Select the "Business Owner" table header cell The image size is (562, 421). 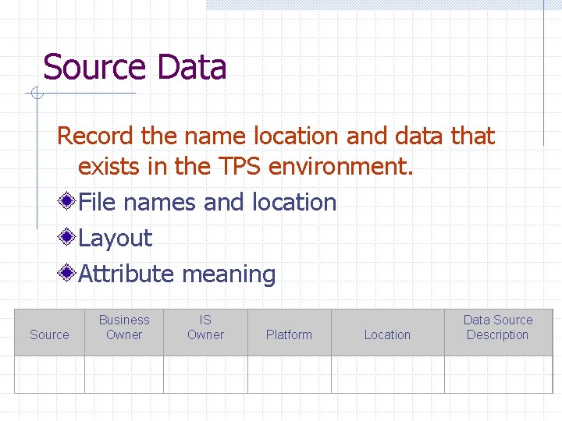(124, 333)
